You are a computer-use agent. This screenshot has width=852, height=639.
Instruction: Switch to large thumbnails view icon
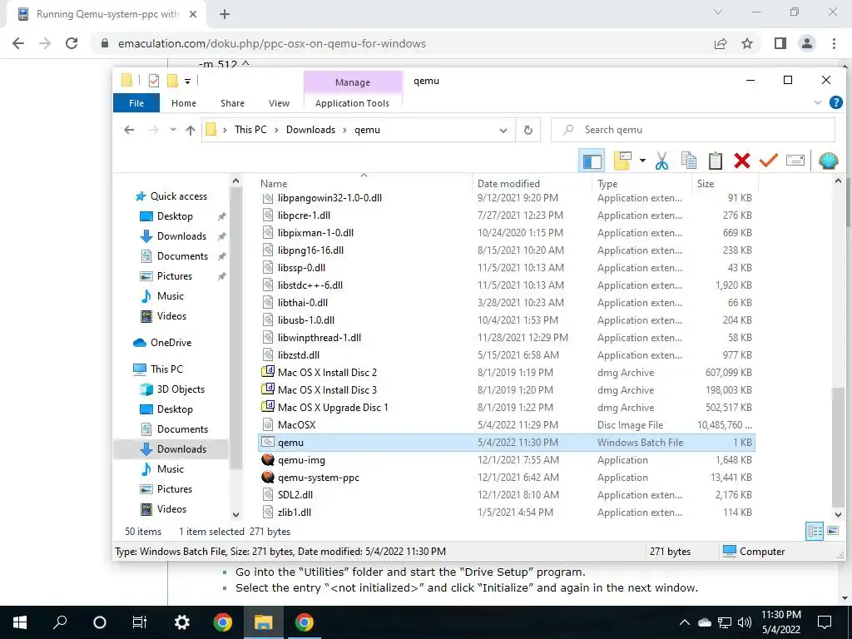click(833, 531)
